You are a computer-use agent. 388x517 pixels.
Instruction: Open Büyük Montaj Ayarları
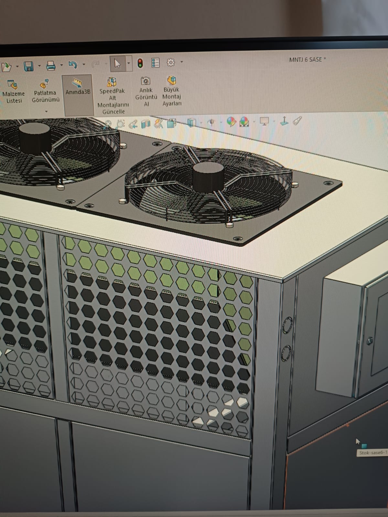coord(172,91)
